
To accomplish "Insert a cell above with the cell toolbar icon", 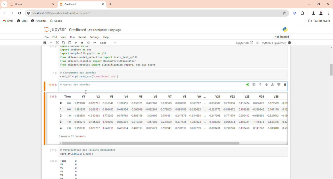I will tap(272, 85).
